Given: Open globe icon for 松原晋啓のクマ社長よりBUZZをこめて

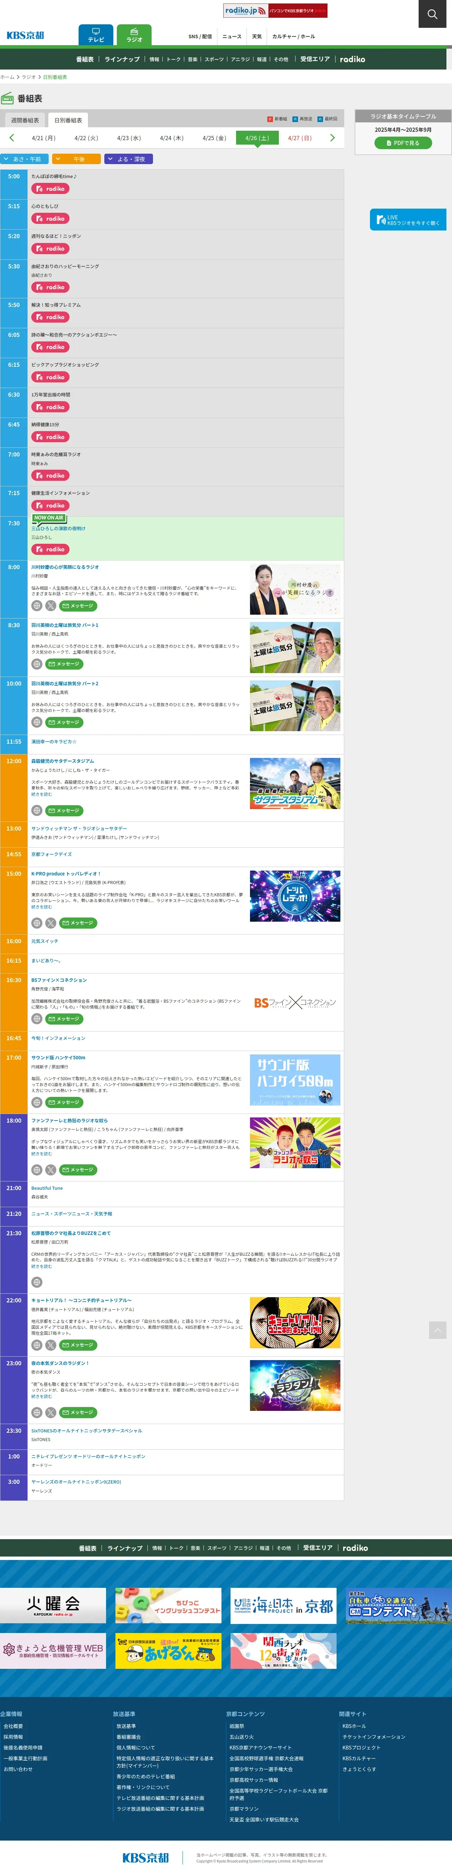Looking at the screenshot, I should coord(37,1282).
